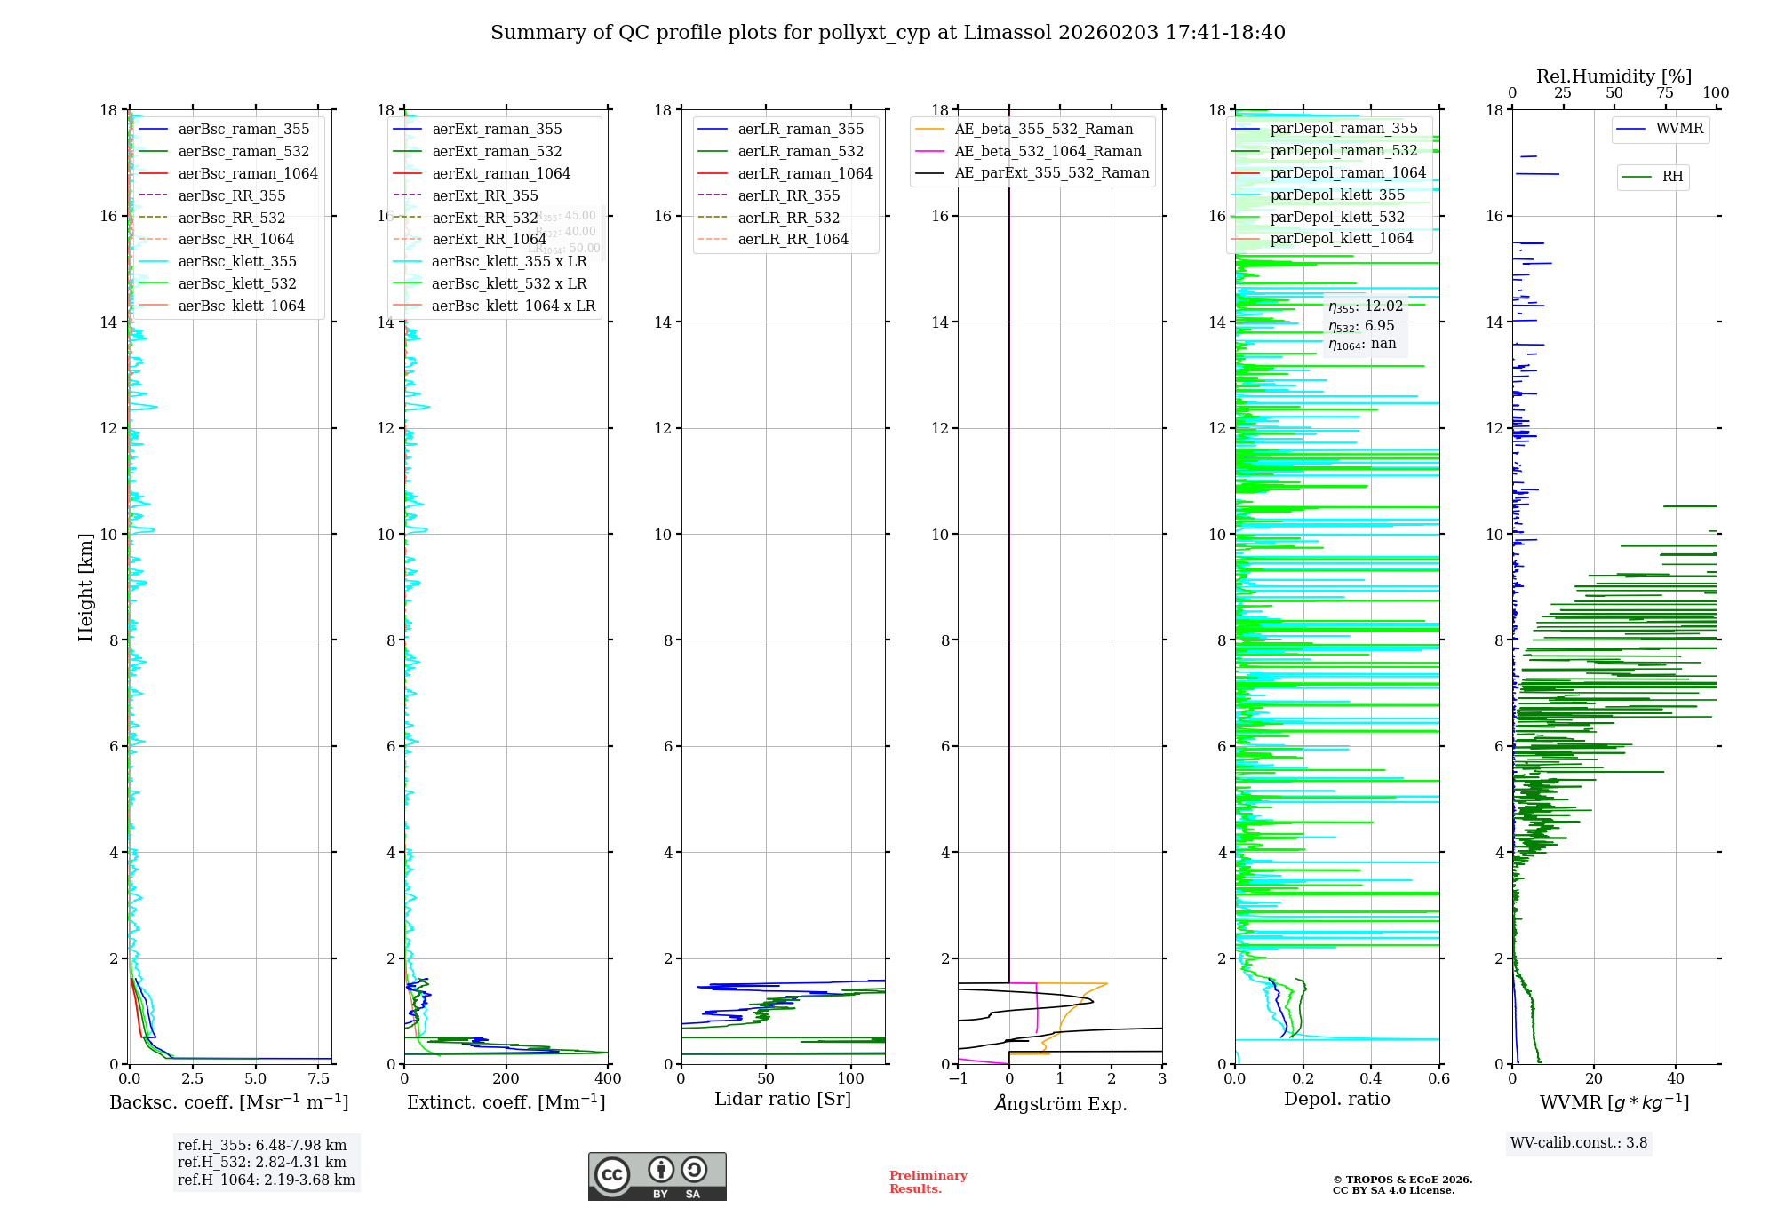Click the ref.H_532 reference height label
Screen dimensions: 1777x1208
tap(261, 1162)
